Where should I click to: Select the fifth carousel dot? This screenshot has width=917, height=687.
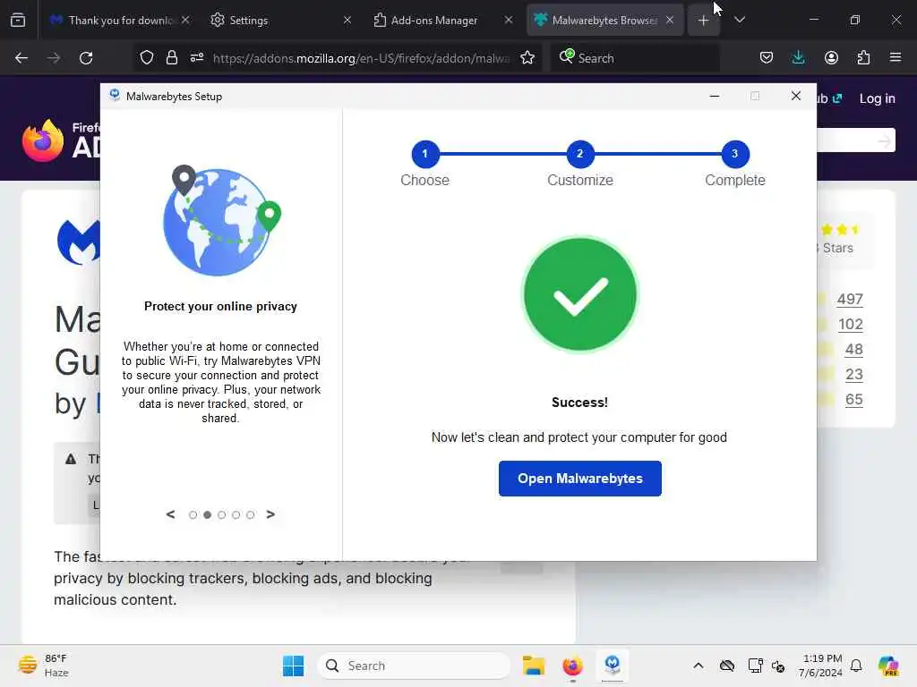click(251, 514)
